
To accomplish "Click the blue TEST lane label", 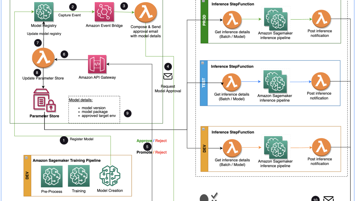I will 203,83.
